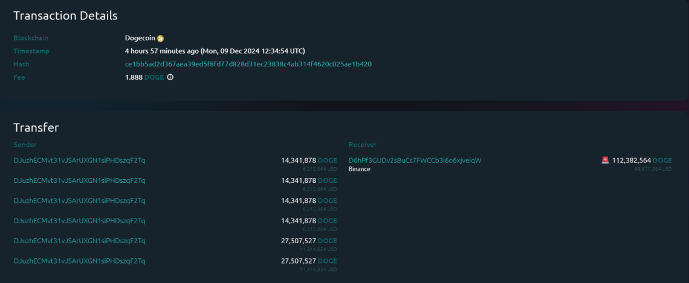The height and width of the screenshot is (283, 689).
Task: Click DOGE label next to fee
Action: (x=154, y=77)
